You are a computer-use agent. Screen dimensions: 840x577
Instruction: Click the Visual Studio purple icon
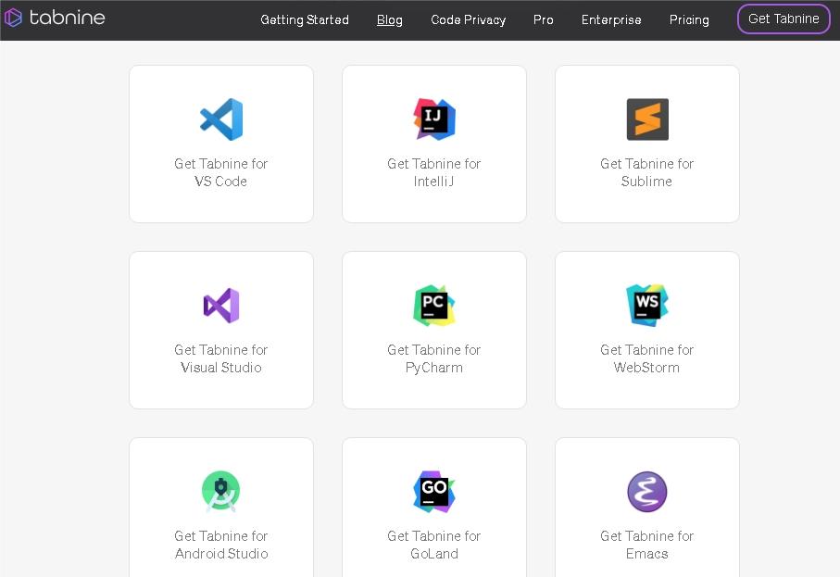(221, 306)
